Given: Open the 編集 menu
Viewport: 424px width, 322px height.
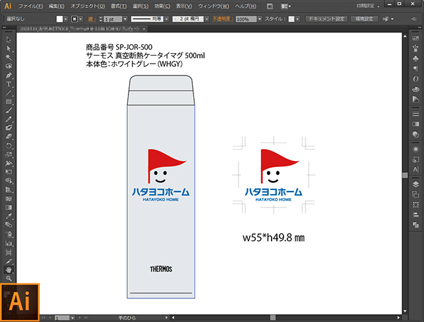Looking at the screenshot, I should pos(56,6).
